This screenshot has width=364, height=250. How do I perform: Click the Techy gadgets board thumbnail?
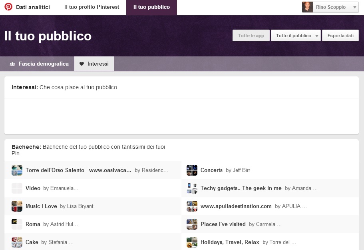click(192, 188)
